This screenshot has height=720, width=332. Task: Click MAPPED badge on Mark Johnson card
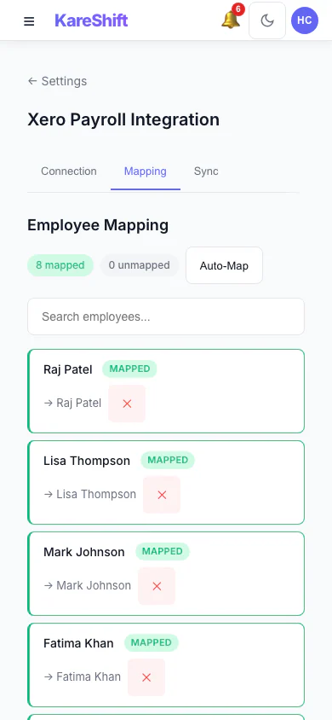pos(163,551)
